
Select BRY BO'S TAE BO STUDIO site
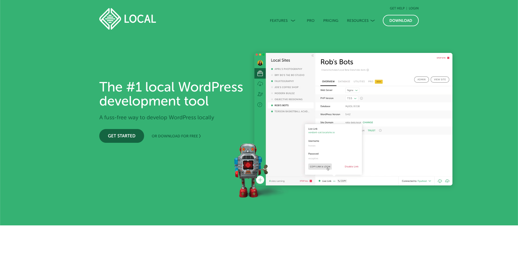point(289,75)
